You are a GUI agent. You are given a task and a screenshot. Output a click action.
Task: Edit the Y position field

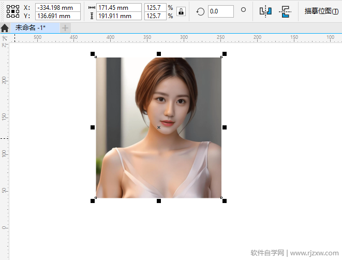click(58, 16)
